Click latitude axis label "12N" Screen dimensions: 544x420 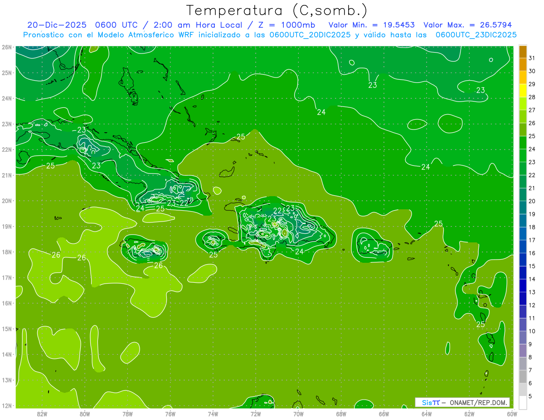pos(6,406)
